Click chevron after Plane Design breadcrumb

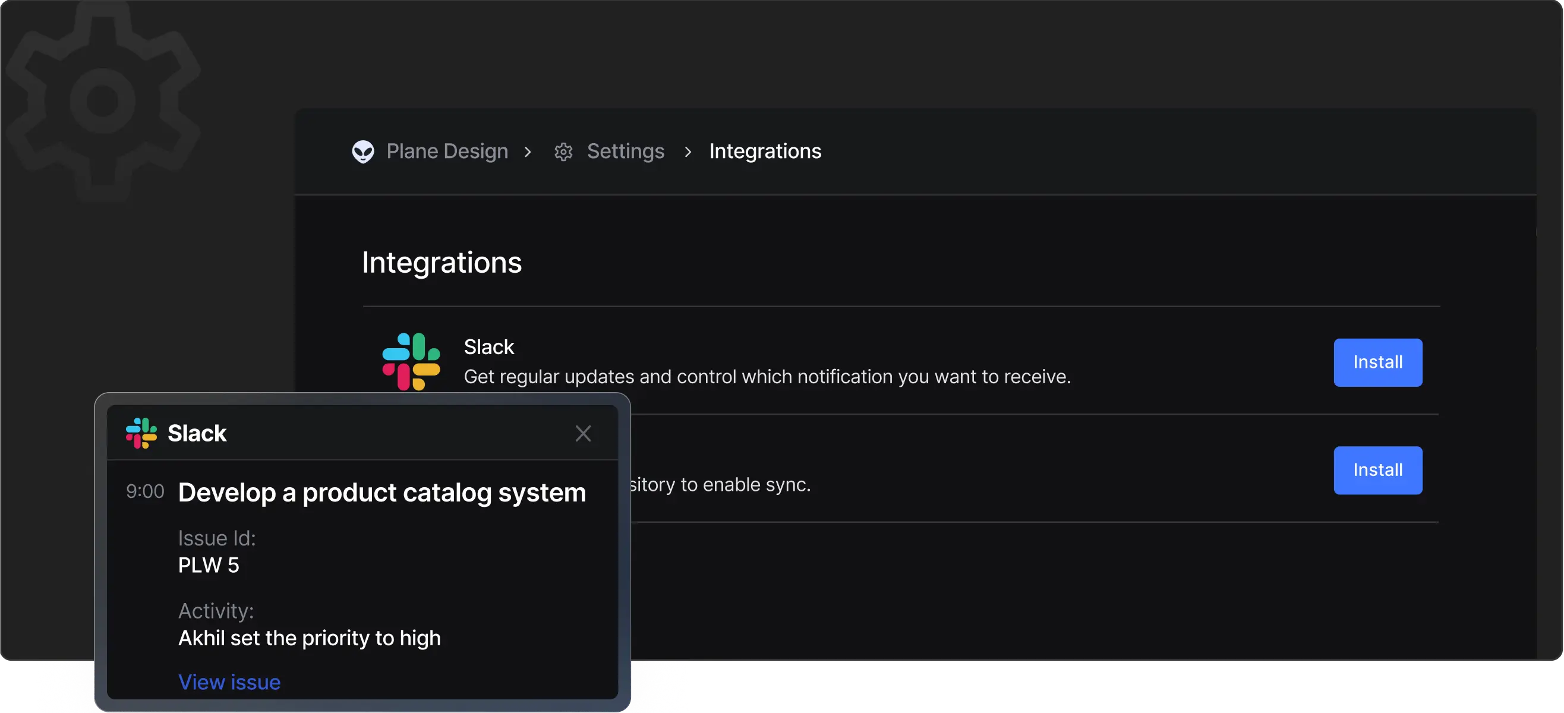(528, 152)
